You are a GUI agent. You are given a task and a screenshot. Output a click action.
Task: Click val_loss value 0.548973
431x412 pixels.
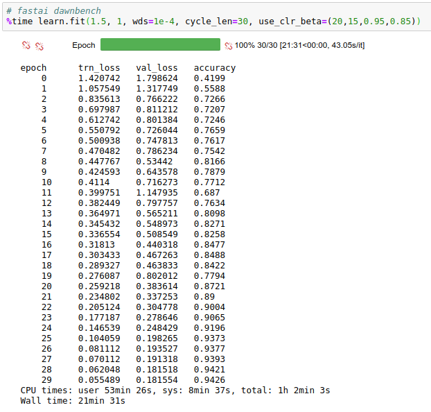pyautogui.click(x=157, y=224)
